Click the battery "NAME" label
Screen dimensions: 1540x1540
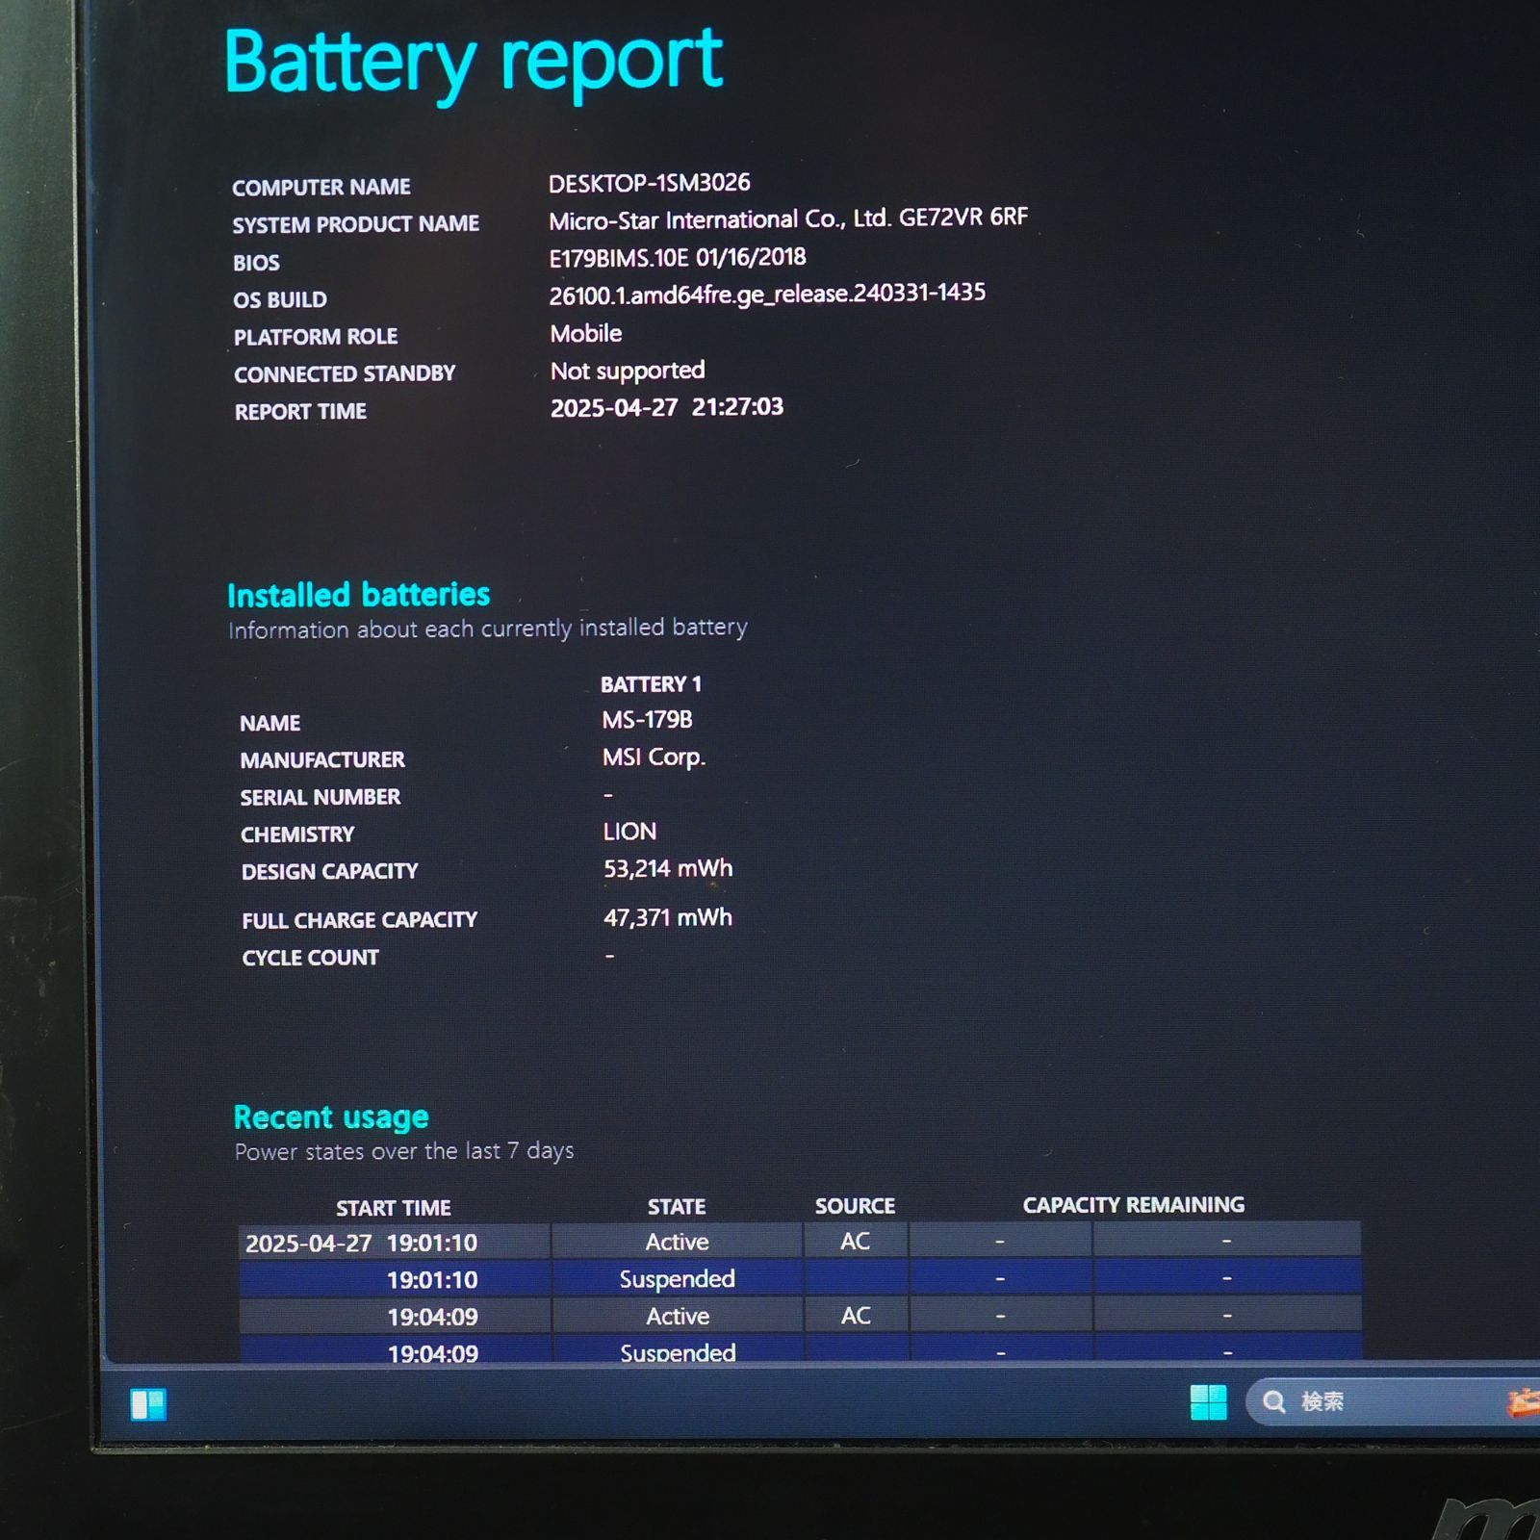click(270, 724)
